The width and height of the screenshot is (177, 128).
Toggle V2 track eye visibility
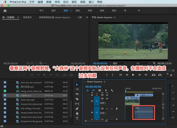(107, 95)
